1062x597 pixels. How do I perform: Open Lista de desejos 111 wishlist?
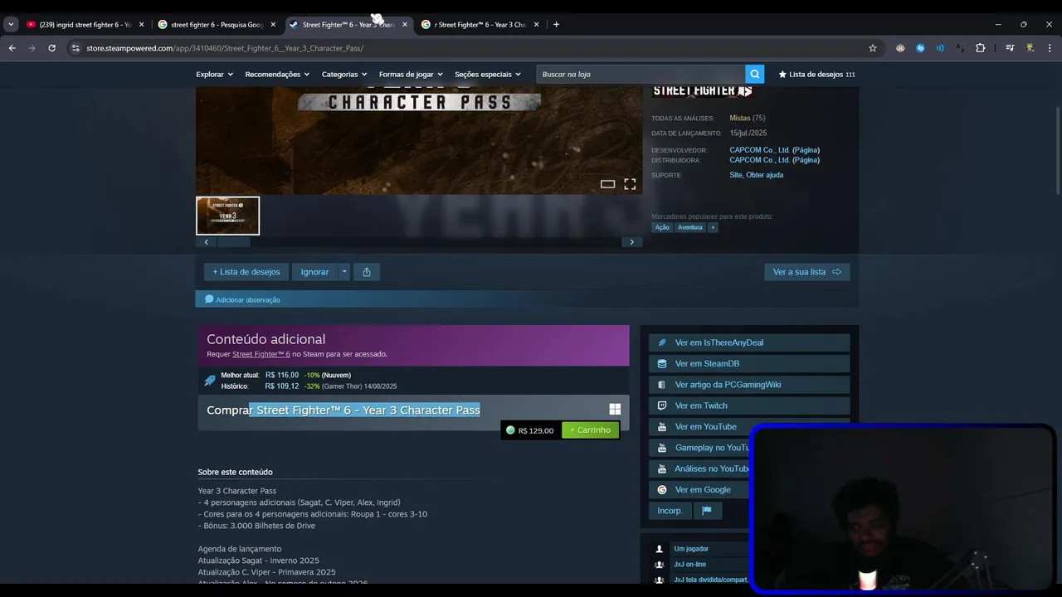pos(816,74)
